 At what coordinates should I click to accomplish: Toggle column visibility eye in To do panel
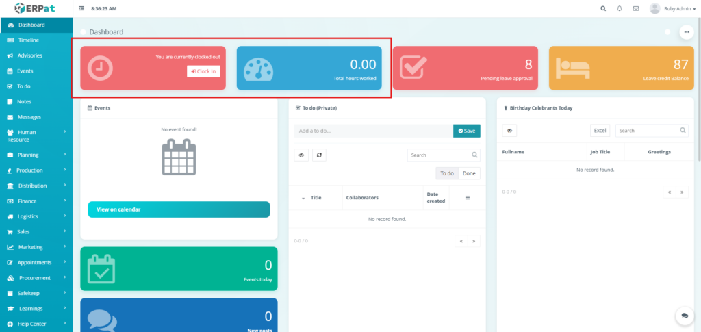301,155
